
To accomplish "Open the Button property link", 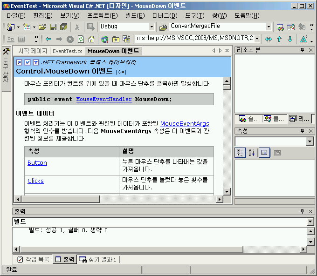I will [x=37, y=163].
